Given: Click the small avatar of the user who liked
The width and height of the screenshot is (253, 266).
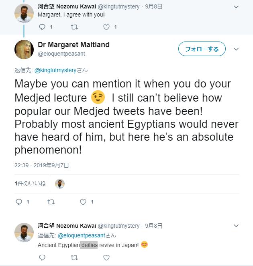Looking at the screenshot, I should 59,184.
